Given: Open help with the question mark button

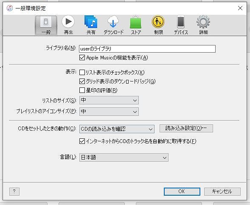Looking at the screenshot, I should pyautogui.click(x=14, y=191).
